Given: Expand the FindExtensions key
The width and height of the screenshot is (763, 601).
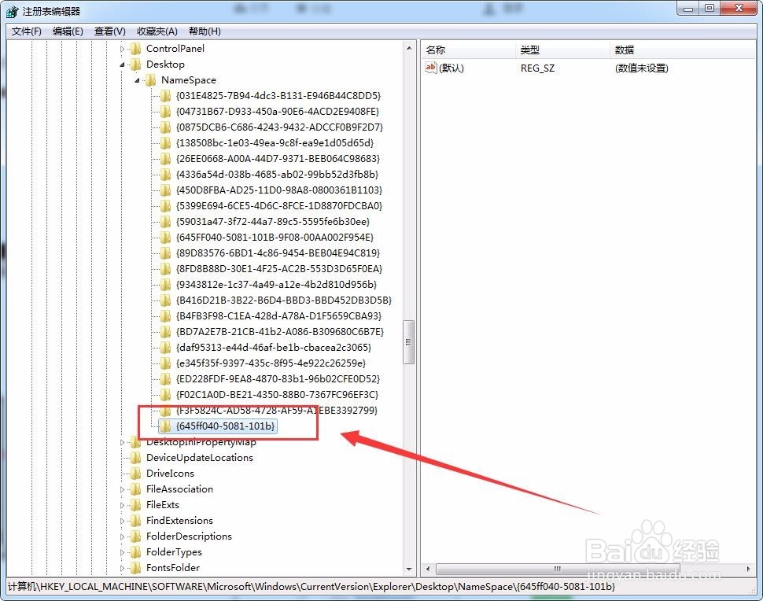Looking at the screenshot, I should 122,522.
